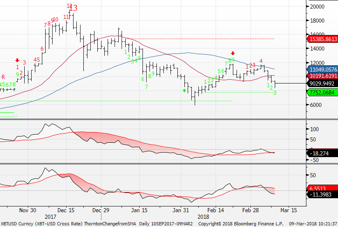Click the red R marker at left edge

point(3,77)
